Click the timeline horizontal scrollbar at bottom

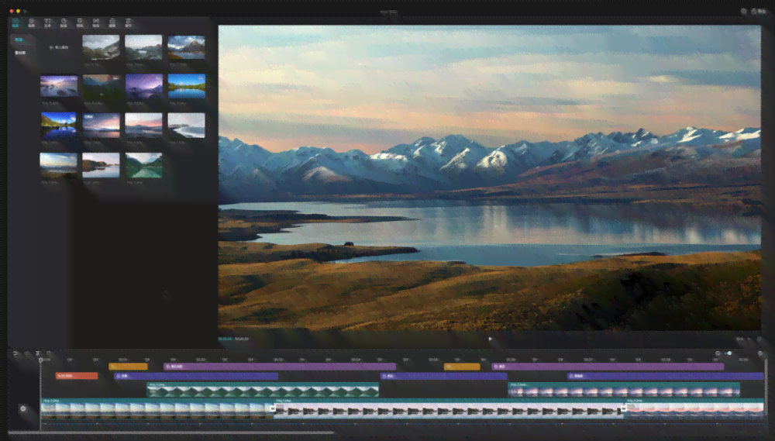pyautogui.click(x=171, y=433)
